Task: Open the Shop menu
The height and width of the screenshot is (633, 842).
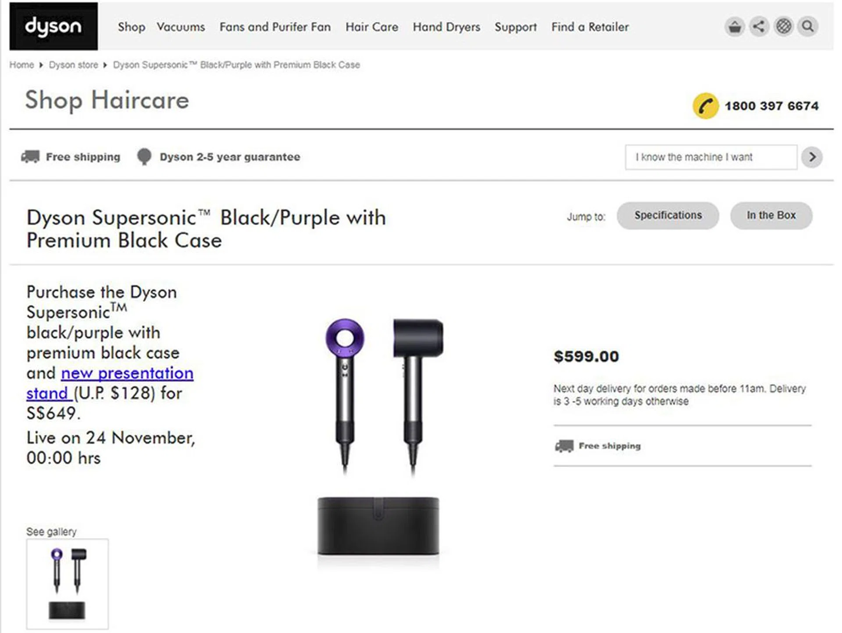Action: tap(131, 27)
